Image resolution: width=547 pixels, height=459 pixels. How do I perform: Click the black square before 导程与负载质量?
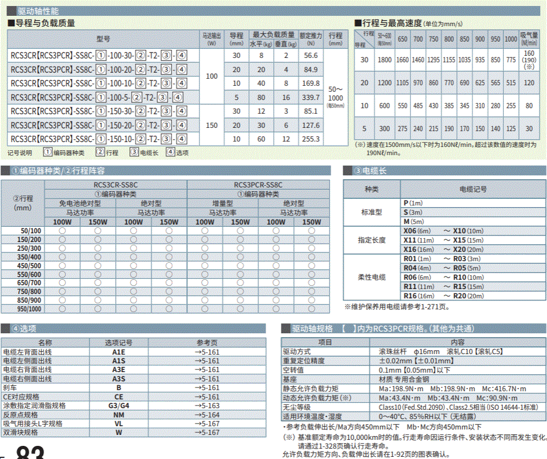11,23
